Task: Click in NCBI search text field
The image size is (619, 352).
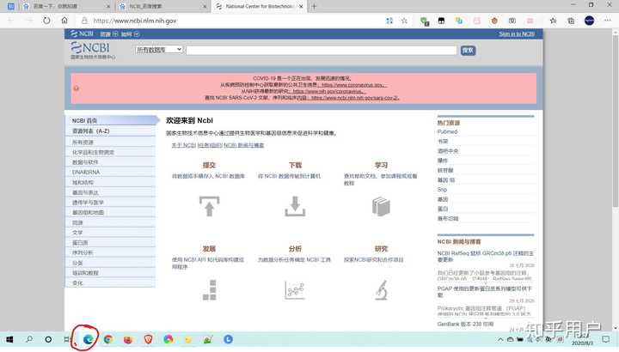Action: click(322, 50)
